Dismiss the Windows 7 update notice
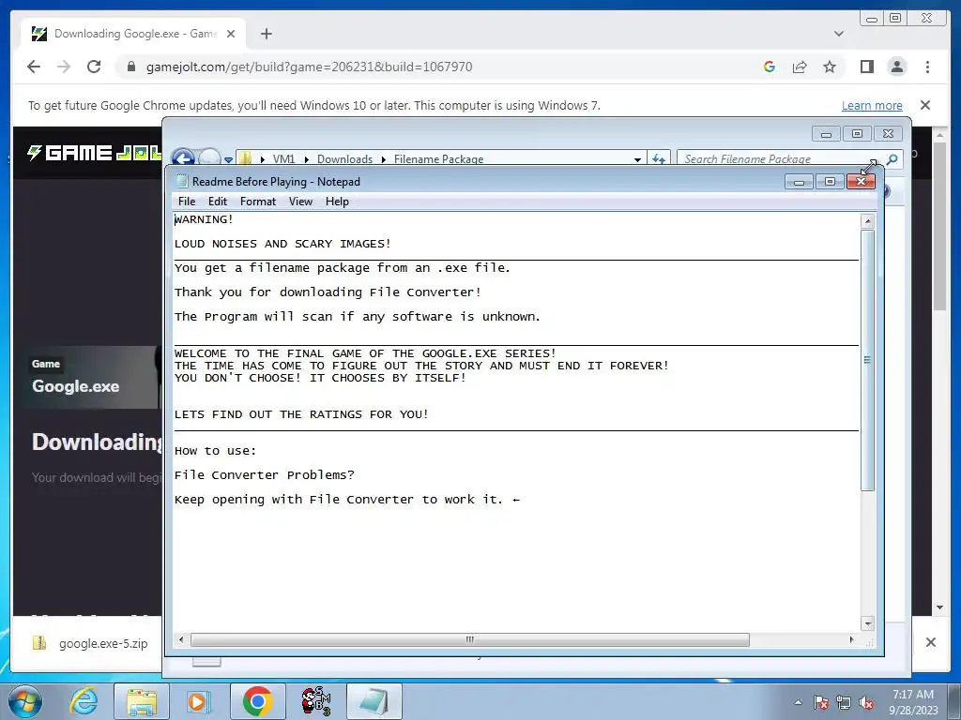Screen dimensions: 961x720 pos(925,105)
